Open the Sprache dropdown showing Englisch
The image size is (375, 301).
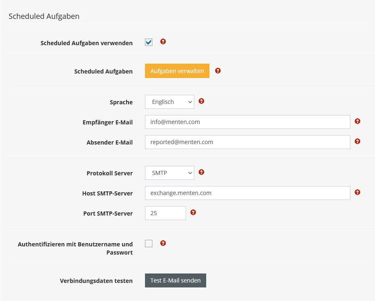point(169,102)
